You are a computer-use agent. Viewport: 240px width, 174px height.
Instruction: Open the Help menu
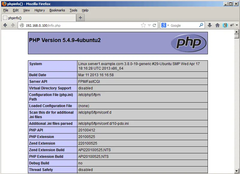[x=85, y=10]
